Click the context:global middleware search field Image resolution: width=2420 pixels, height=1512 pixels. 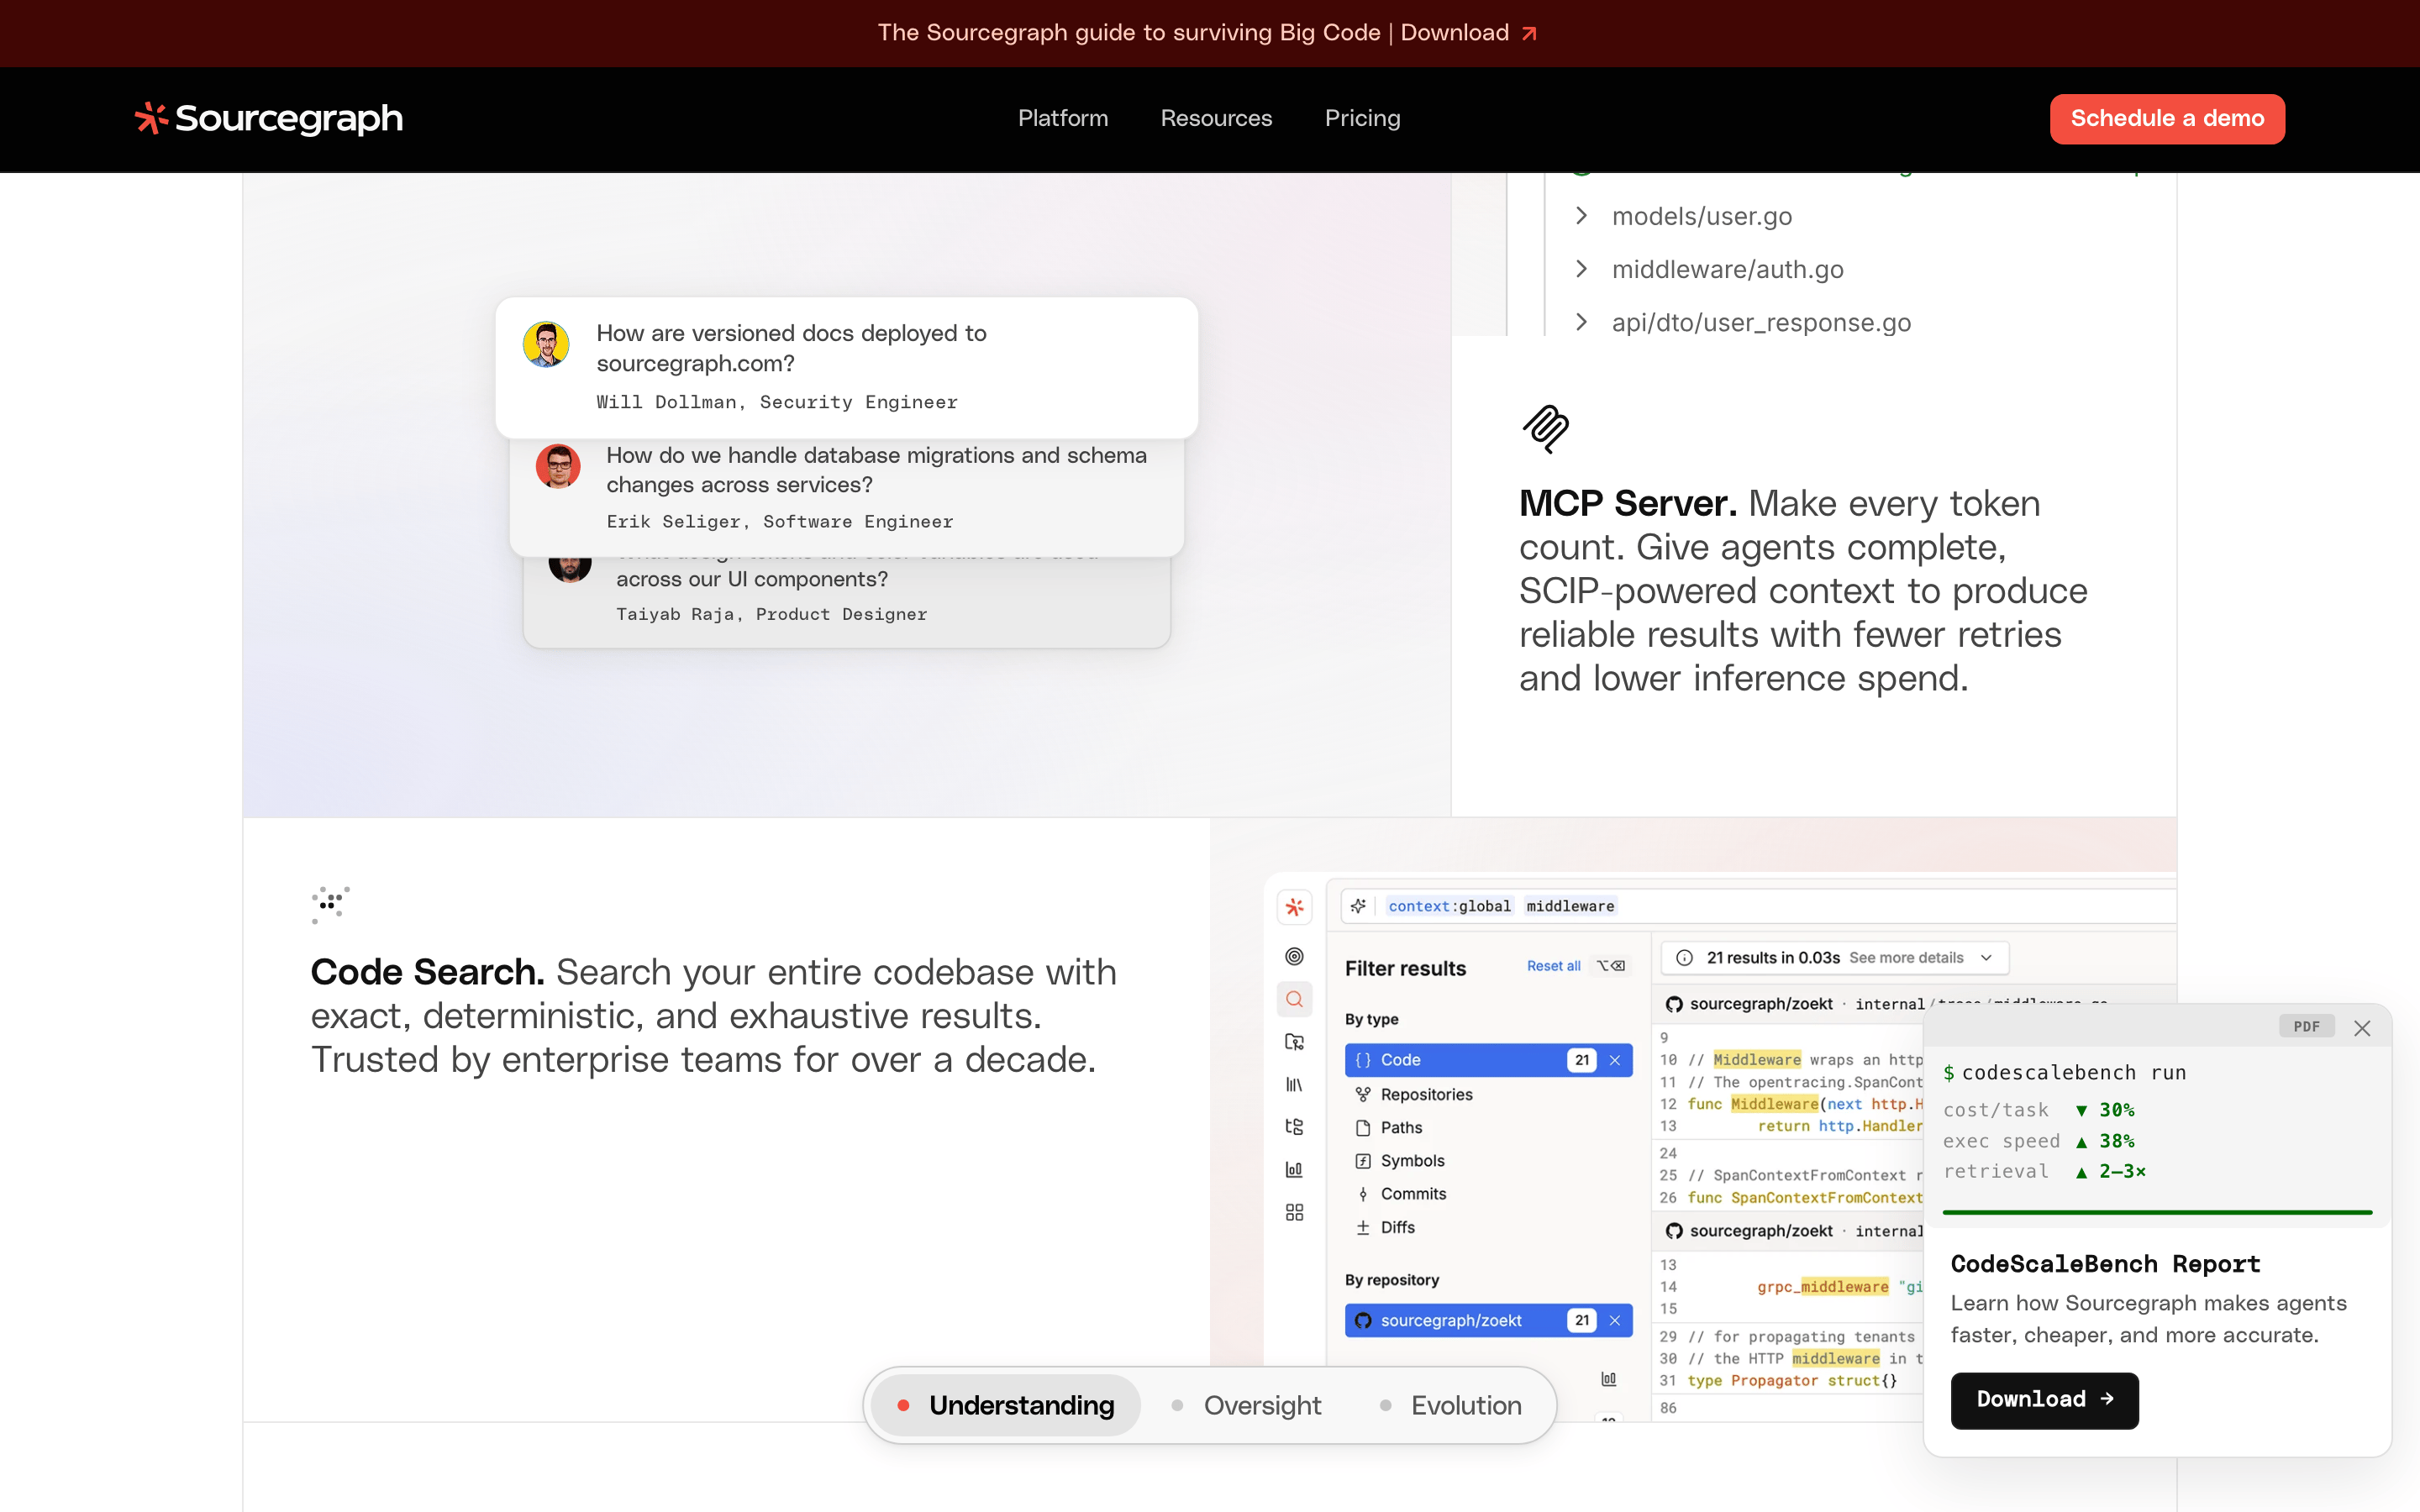(x=1760, y=906)
